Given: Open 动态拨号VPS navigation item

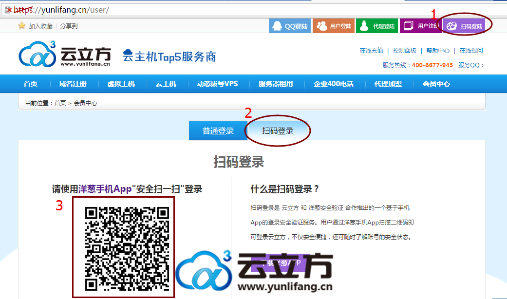Looking at the screenshot, I should (x=217, y=84).
